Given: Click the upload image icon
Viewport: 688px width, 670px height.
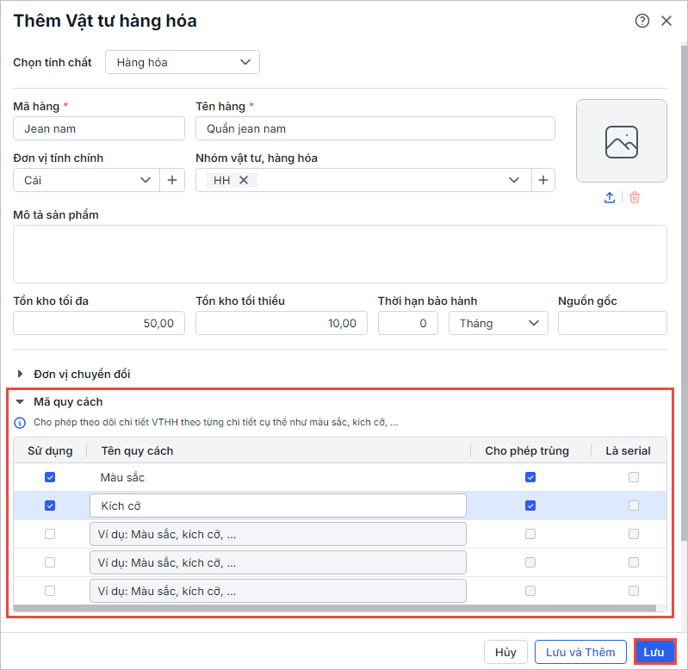Looking at the screenshot, I should coord(610,197).
